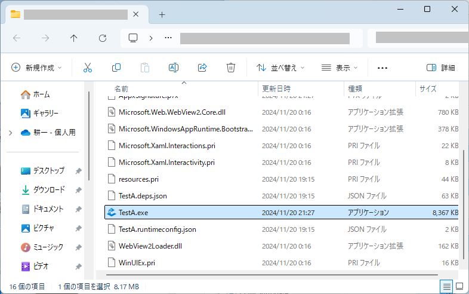Click the Rename icon in toolbar

tap(174, 68)
